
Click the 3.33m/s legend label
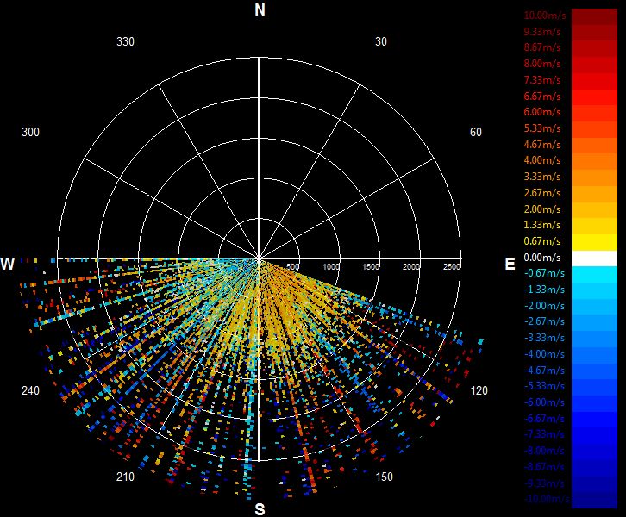[542, 177]
